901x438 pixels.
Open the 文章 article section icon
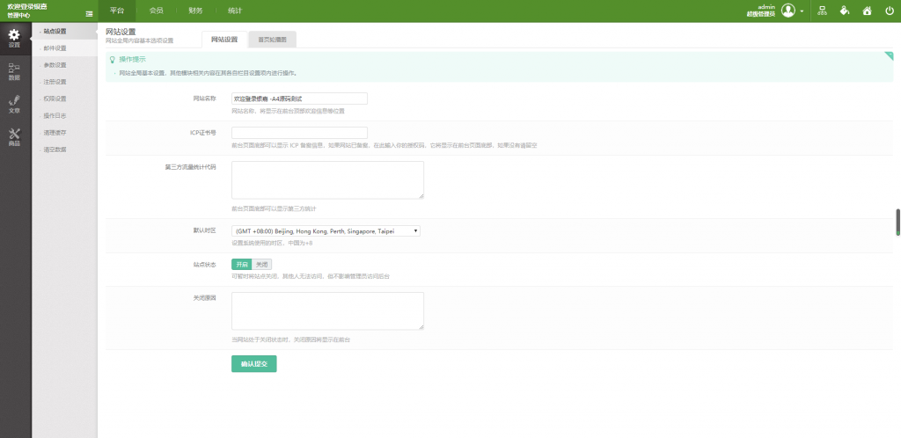(x=14, y=104)
